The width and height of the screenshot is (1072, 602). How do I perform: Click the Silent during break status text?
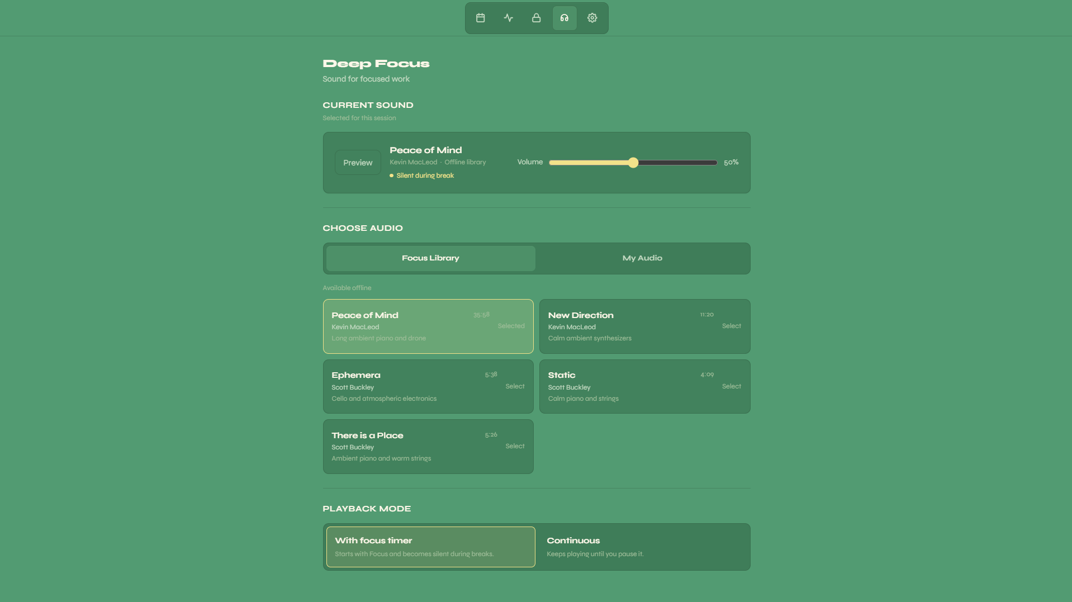coord(425,176)
